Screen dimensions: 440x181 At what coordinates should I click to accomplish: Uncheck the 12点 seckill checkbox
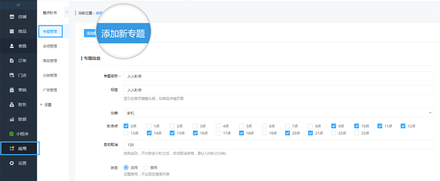point(403,126)
